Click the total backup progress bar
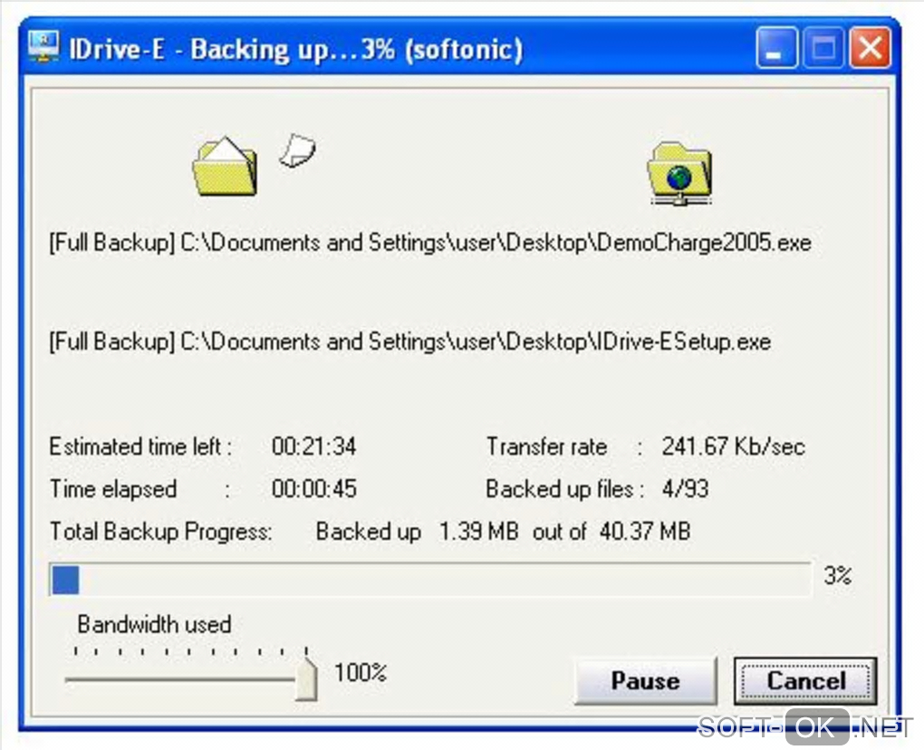Image resolution: width=924 pixels, height=750 pixels. coord(429,579)
